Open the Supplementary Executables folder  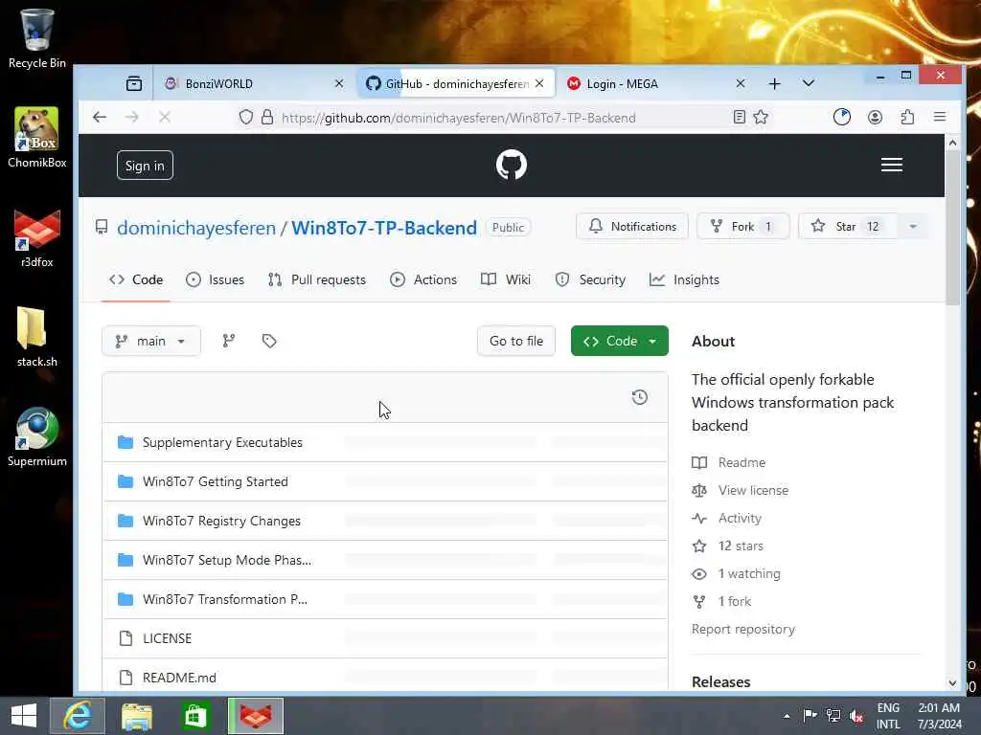[x=222, y=442]
